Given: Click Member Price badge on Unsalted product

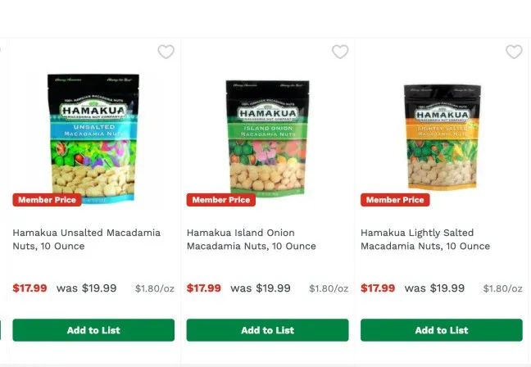Looking at the screenshot, I should (47, 200).
